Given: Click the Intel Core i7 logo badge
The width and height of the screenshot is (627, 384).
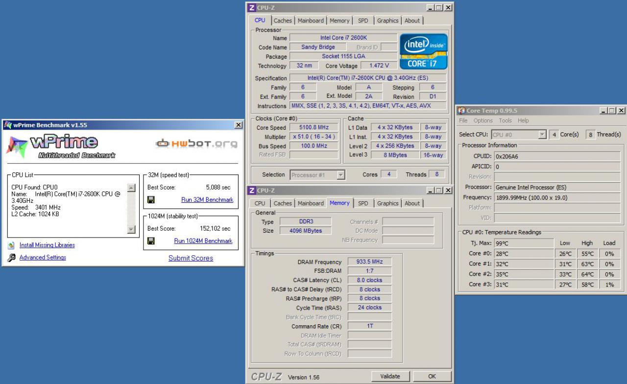Looking at the screenshot, I should 424,51.
